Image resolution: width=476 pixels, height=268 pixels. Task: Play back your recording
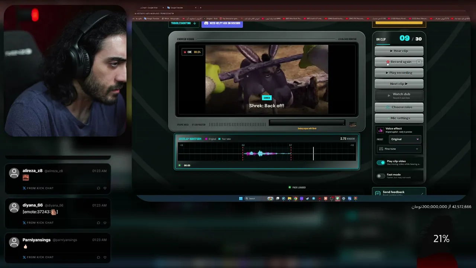click(x=399, y=73)
